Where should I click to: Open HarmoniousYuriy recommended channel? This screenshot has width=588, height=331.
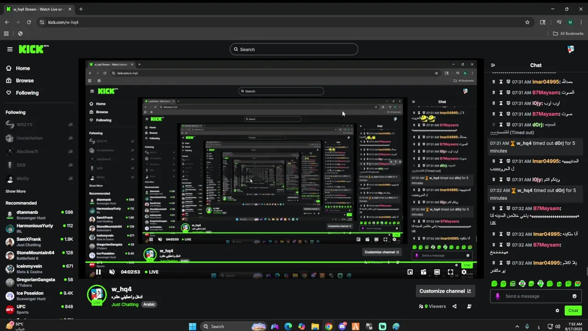pyautogui.click(x=39, y=228)
